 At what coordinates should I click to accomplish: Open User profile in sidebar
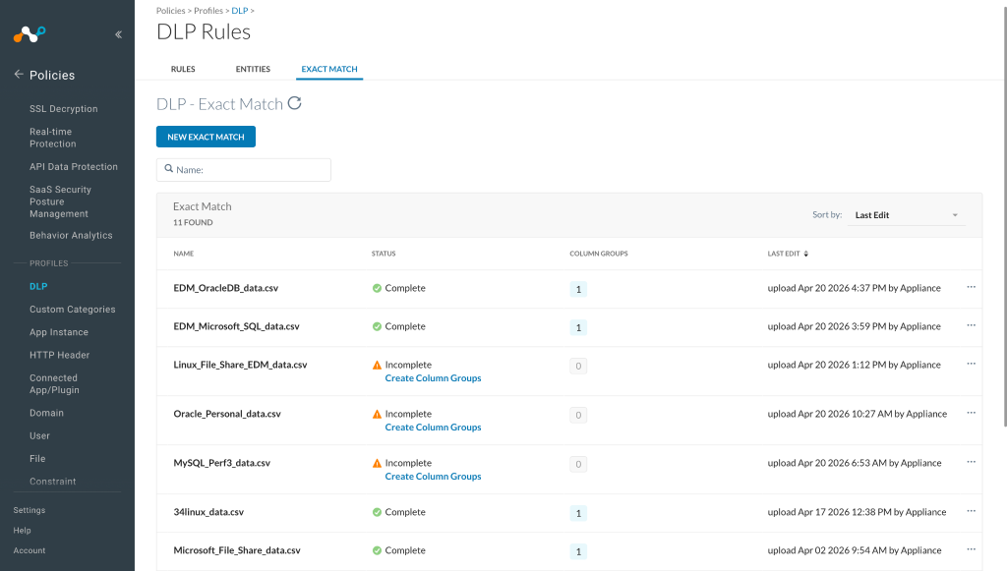(x=39, y=435)
